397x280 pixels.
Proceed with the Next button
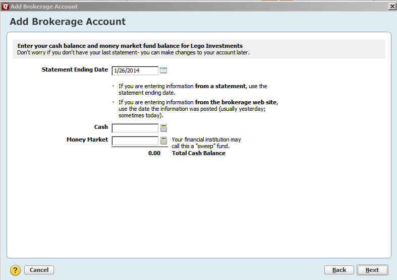click(372, 270)
